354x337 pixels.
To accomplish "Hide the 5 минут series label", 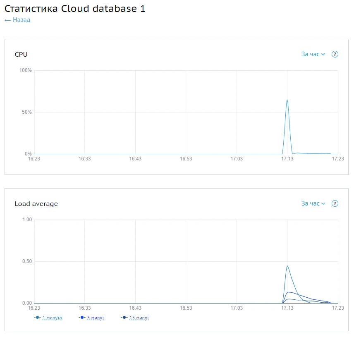I will point(96,318).
